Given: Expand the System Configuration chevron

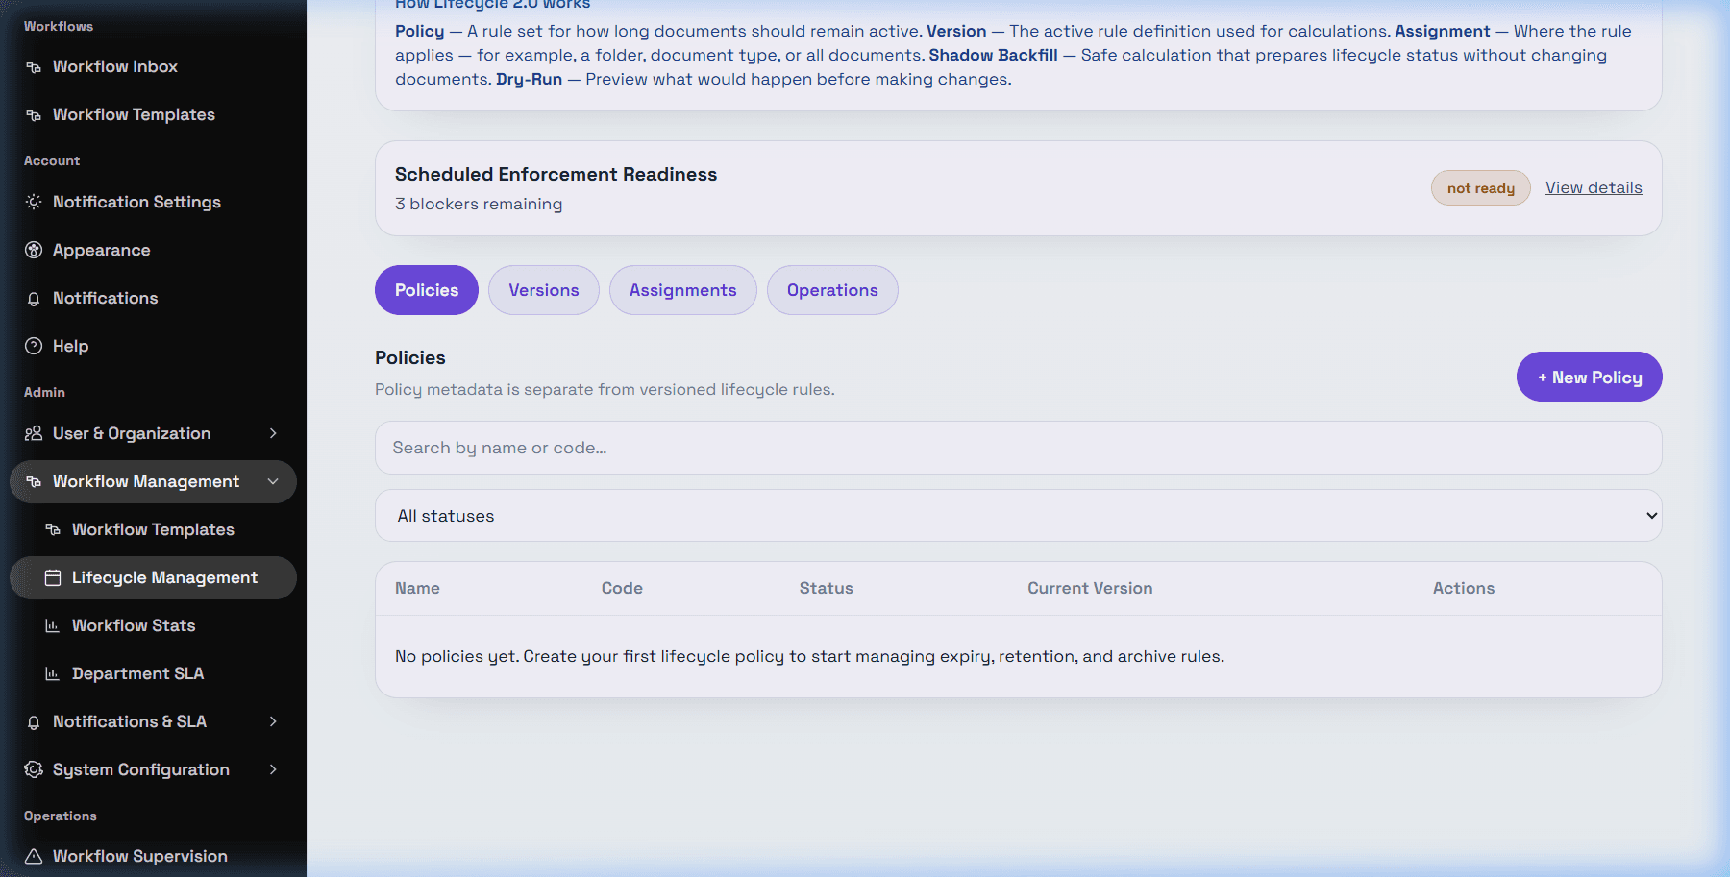Looking at the screenshot, I should tap(273, 769).
